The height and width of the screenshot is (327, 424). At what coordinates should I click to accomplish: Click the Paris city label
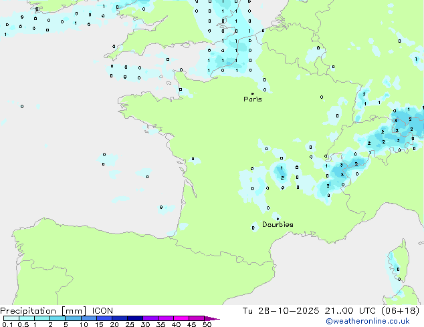point(253,99)
